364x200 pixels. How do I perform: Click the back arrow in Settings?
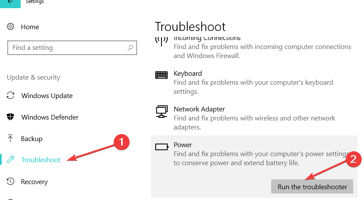[x=11, y=2]
